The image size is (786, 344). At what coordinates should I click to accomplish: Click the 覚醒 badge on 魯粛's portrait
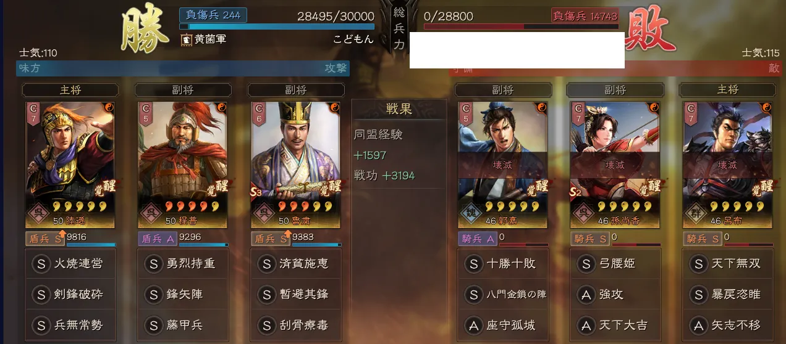point(331,186)
